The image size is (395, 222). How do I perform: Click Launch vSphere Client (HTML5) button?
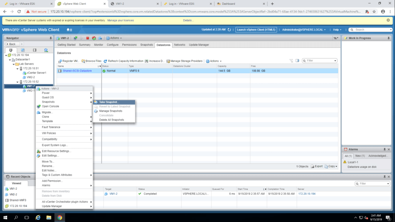256,30
